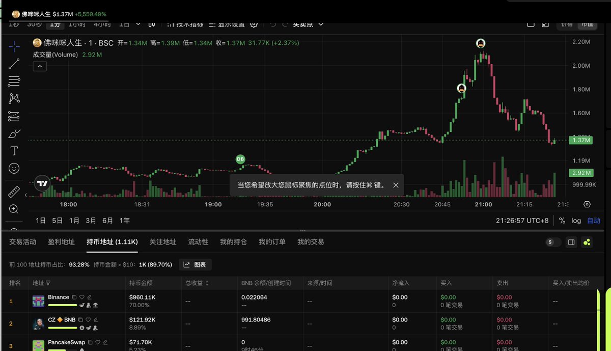The image size is (611, 351).
Task: Select the text annotation tool
Action: tap(14, 151)
